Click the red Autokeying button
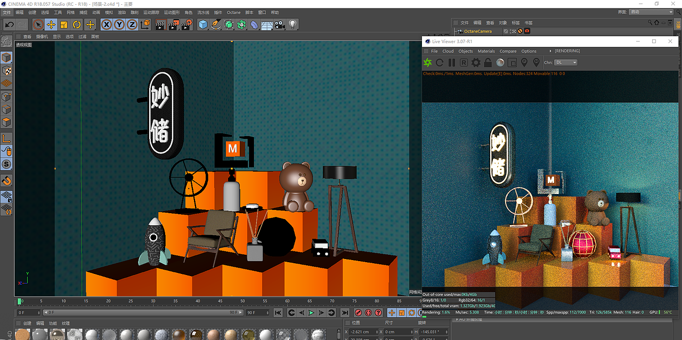The height and width of the screenshot is (340, 682). pos(368,313)
